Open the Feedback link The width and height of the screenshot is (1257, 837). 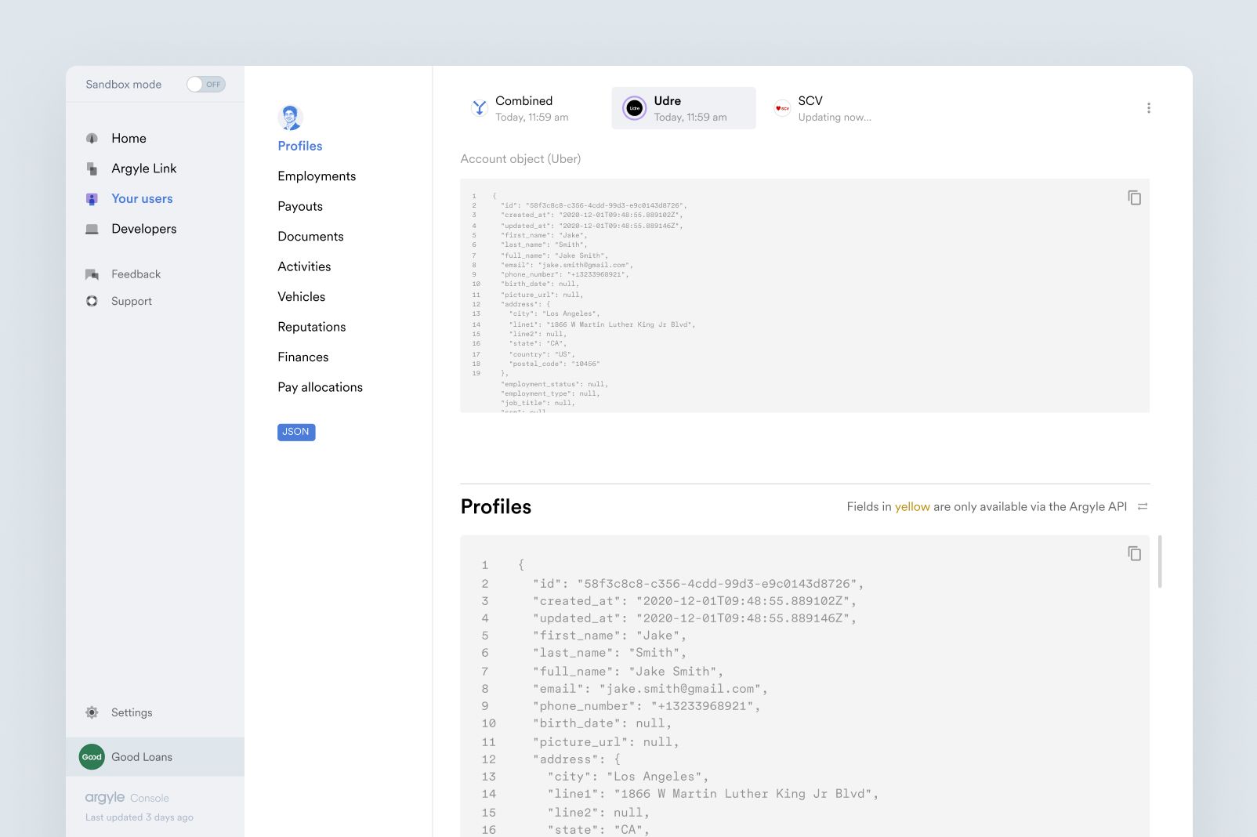pyautogui.click(x=136, y=274)
